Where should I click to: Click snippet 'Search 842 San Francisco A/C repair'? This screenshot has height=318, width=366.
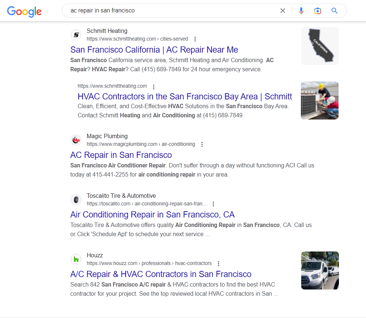[x=174, y=289]
